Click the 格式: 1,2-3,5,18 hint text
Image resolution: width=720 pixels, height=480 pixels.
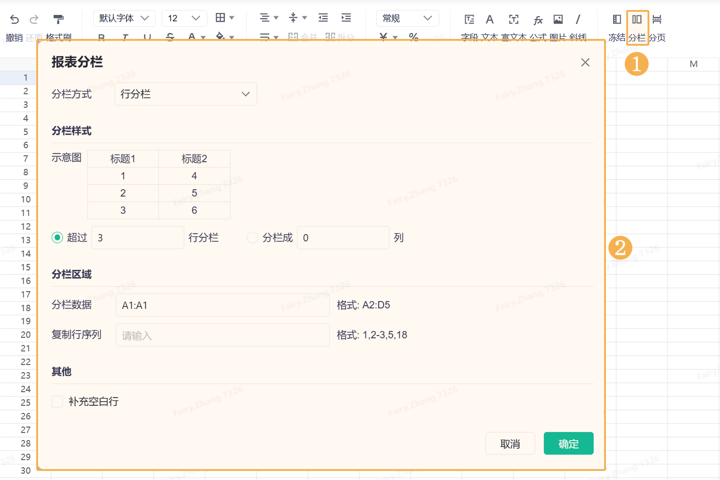tap(372, 335)
